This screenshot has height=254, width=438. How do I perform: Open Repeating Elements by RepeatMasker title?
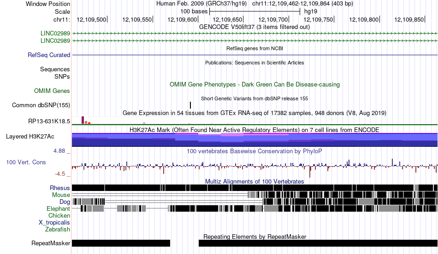(255, 237)
